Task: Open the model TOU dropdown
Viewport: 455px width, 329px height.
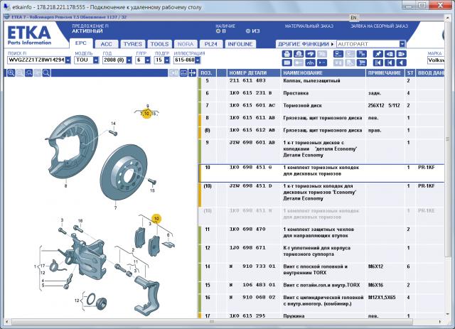Action: coord(96,60)
